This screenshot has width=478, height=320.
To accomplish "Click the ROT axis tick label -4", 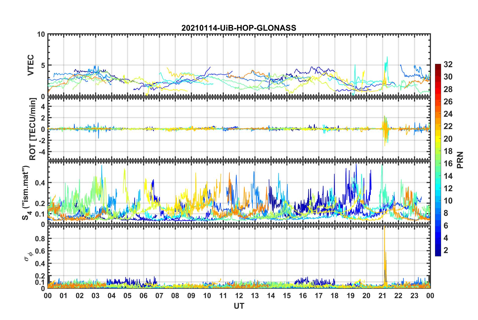I will (x=42, y=152).
